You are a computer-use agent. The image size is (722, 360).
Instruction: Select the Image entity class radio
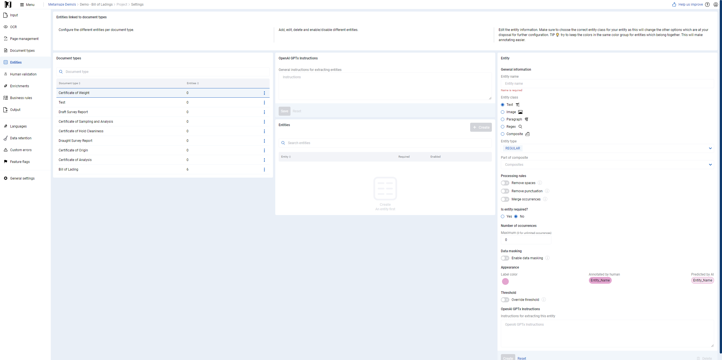click(x=503, y=112)
